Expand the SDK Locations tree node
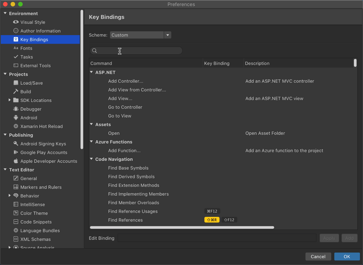 pyautogui.click(x=10, y=100)
